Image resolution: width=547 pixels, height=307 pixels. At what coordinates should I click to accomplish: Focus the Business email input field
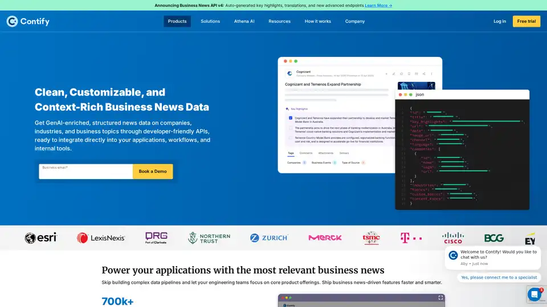85,172
